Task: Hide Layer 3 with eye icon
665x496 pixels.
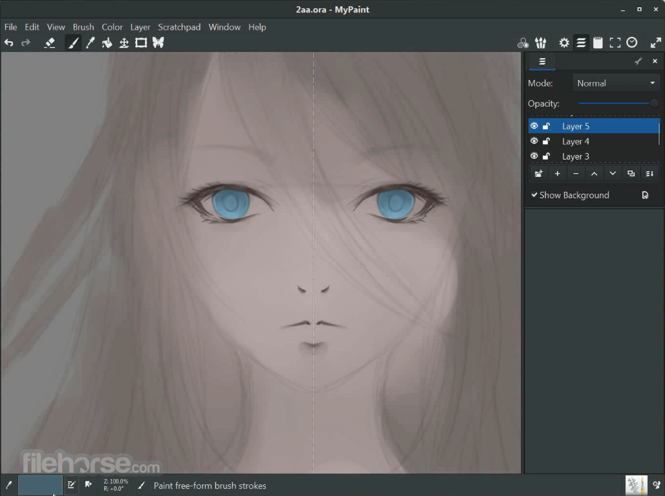Action: point(534,156)
